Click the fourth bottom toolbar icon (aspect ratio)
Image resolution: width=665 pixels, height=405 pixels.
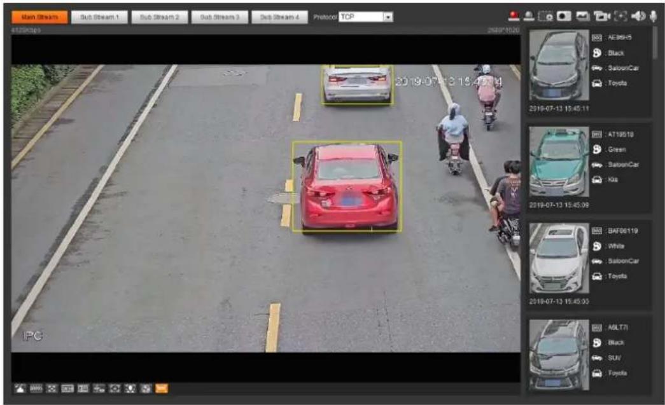(67, 388)
